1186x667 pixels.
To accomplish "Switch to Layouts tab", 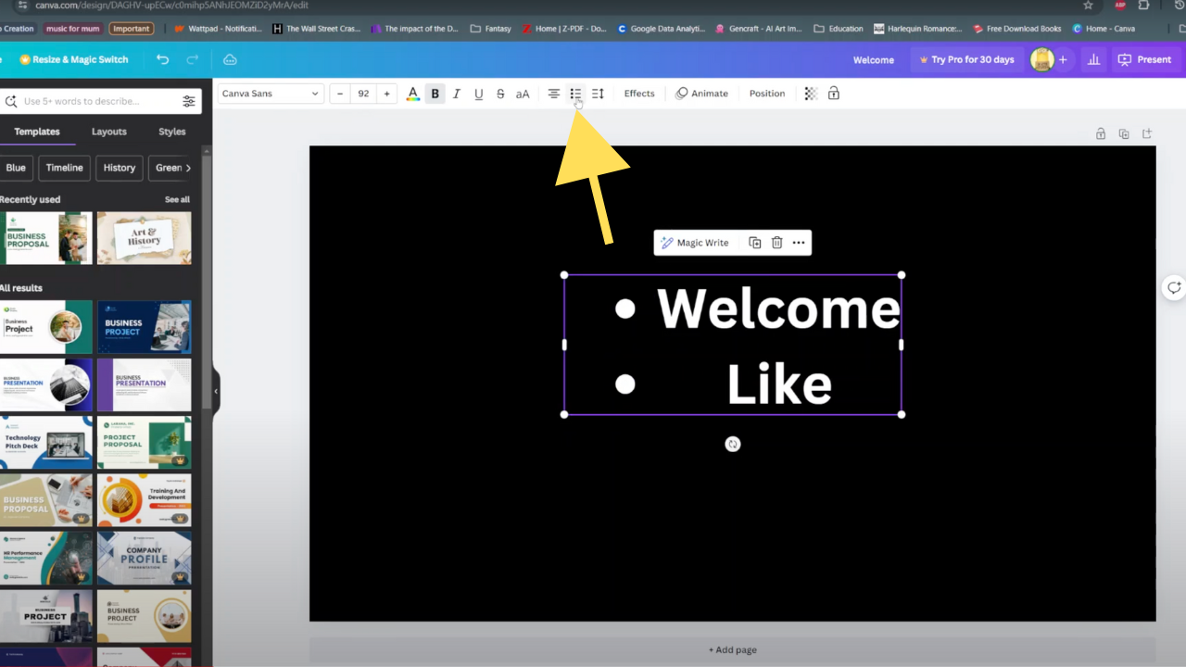I will pos(109,132).
